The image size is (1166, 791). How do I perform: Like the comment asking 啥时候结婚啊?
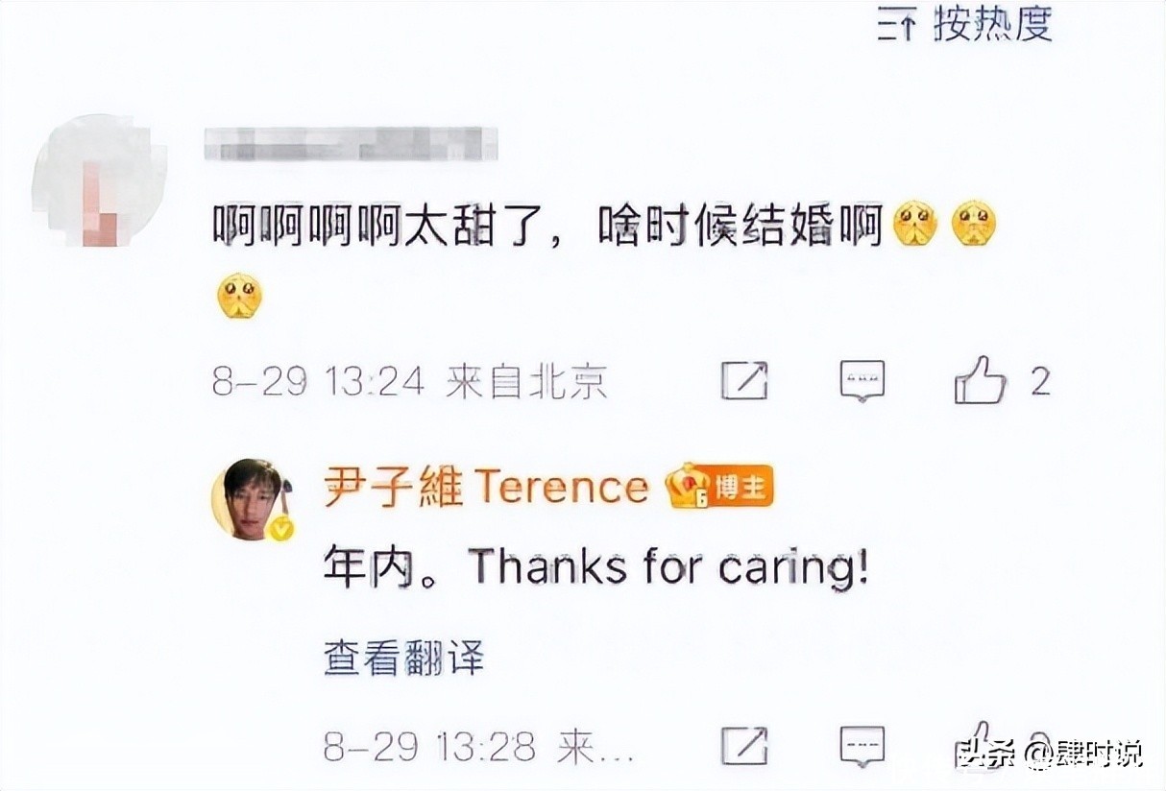[x=979, y=380]
